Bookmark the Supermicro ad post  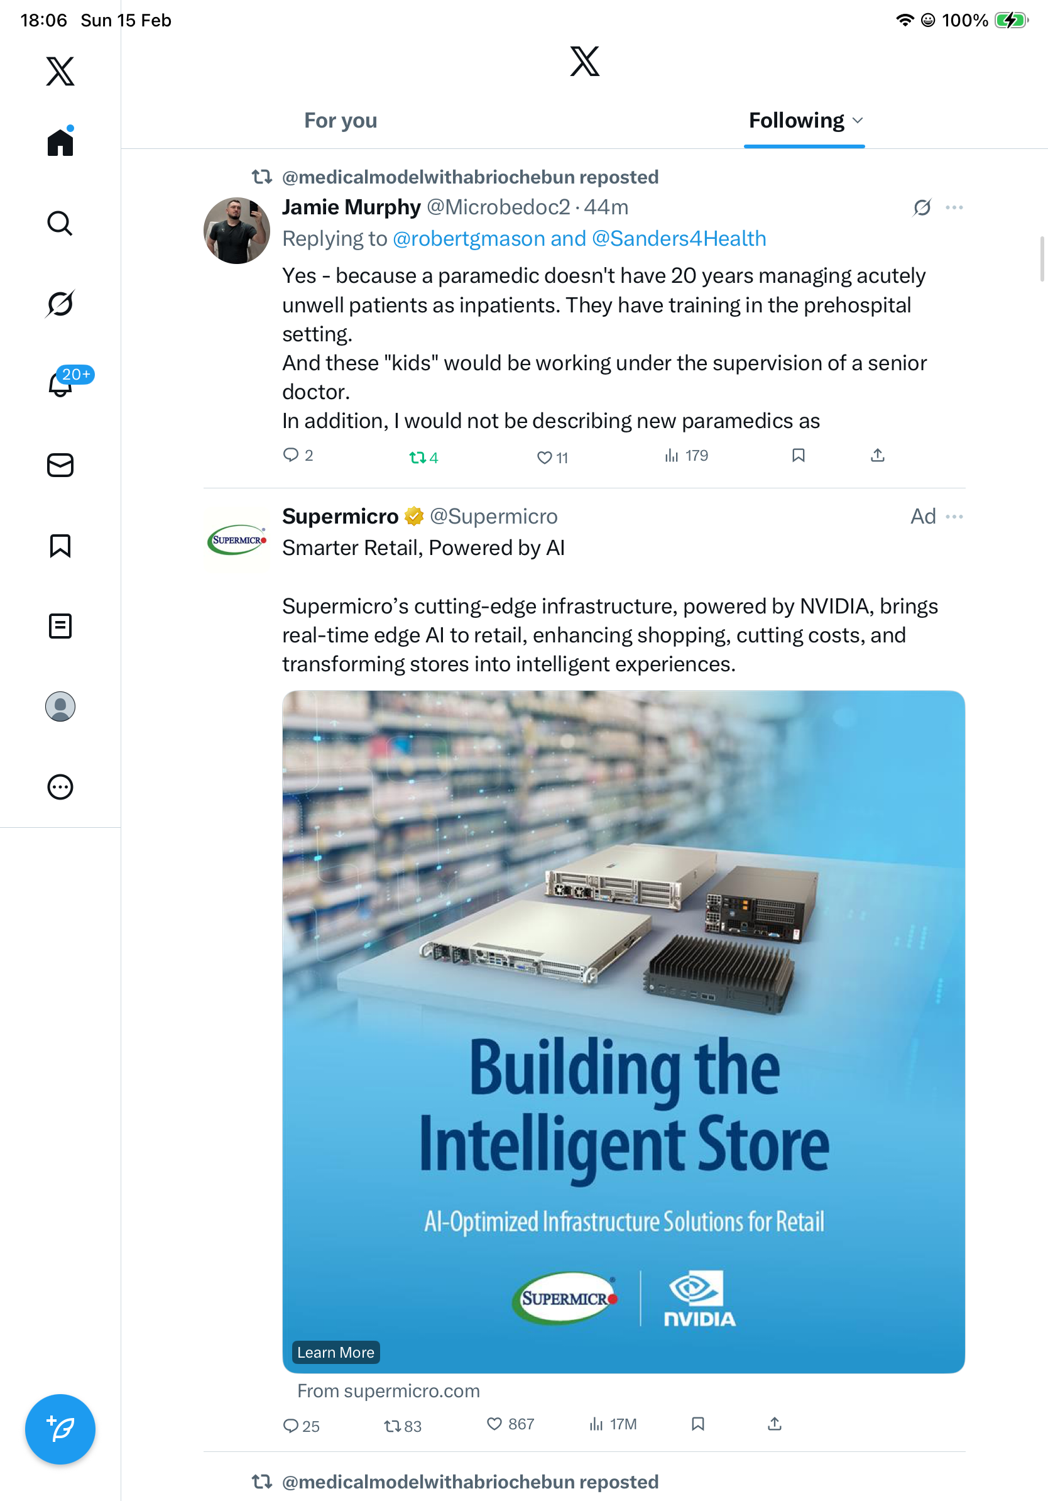pyautogui.click(x=697, y=1423)
